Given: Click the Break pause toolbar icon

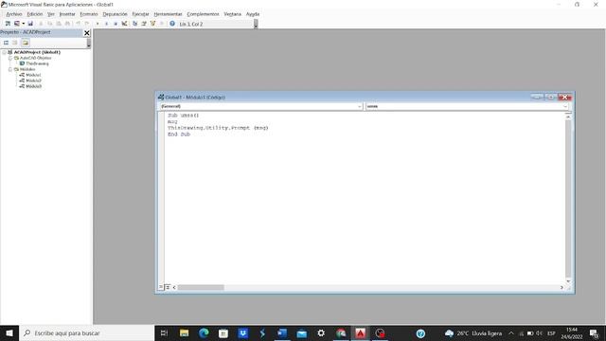Looking at the screenshot, I should point(106,24).
